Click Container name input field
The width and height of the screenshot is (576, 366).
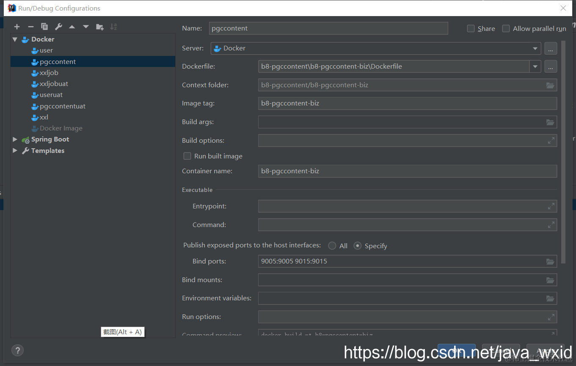point(408,171)
